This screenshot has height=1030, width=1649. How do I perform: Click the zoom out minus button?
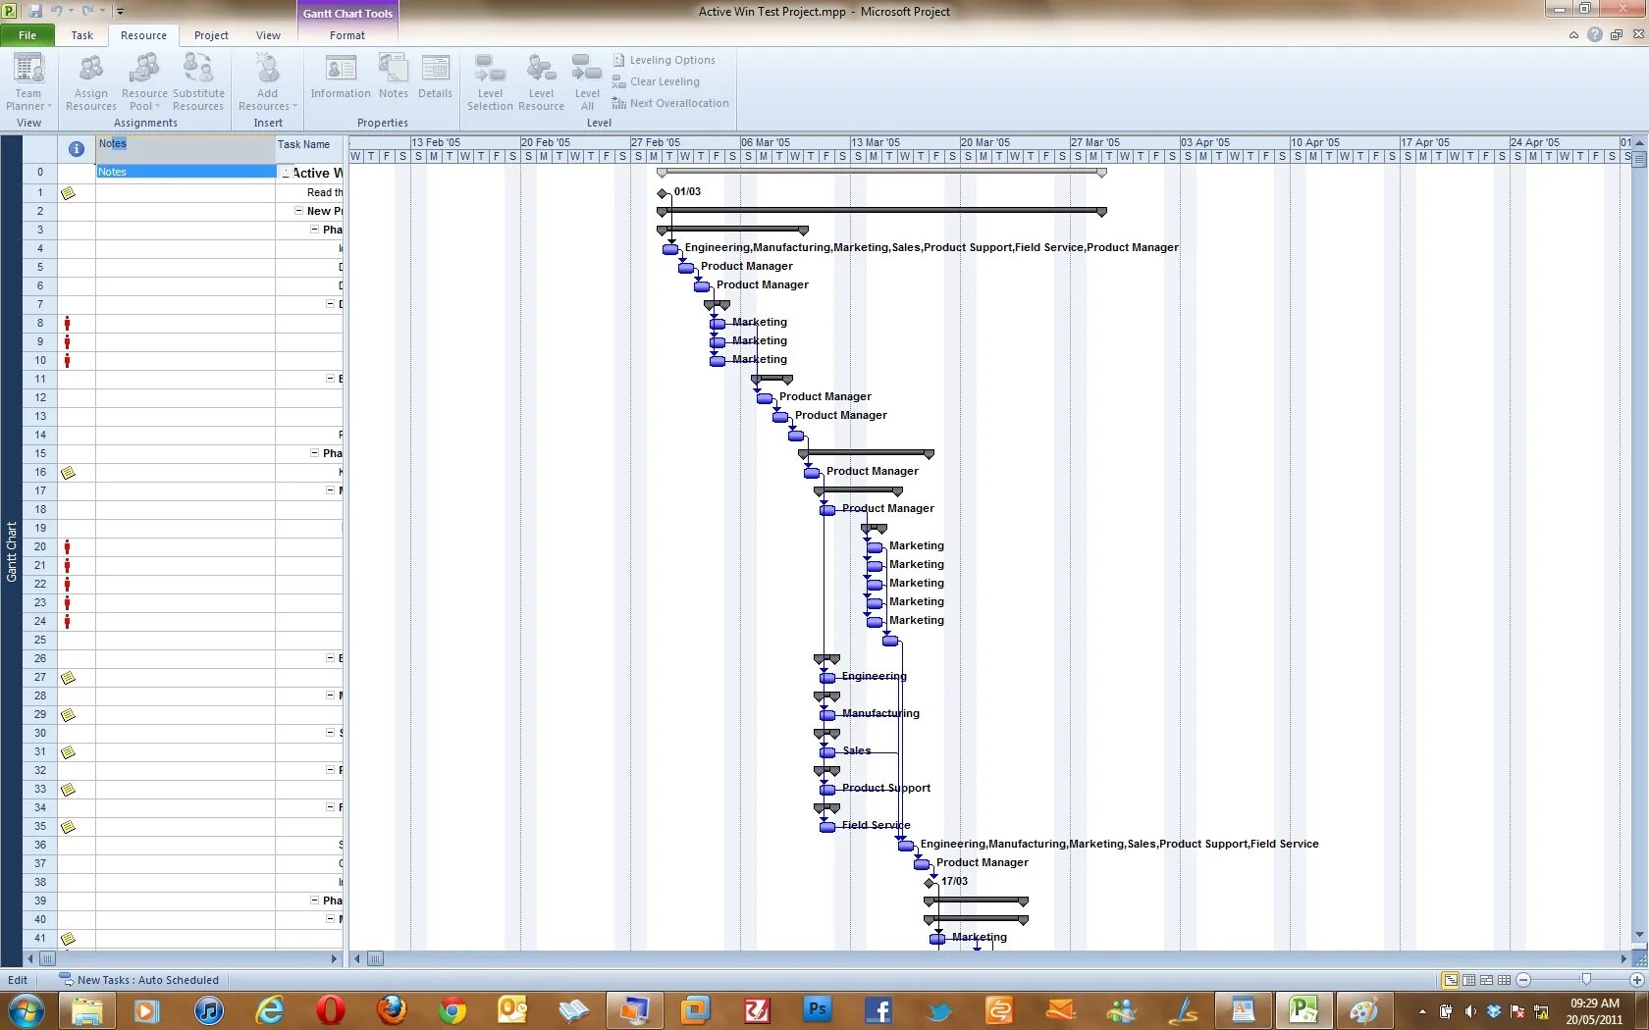coord(1523,980)
